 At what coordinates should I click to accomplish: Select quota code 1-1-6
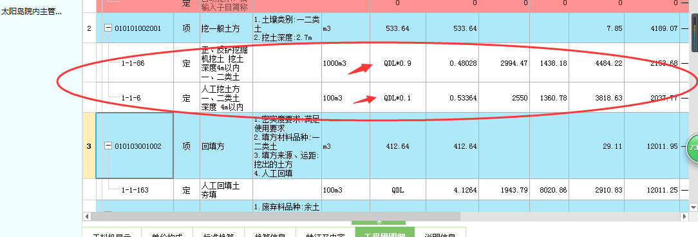131,98
